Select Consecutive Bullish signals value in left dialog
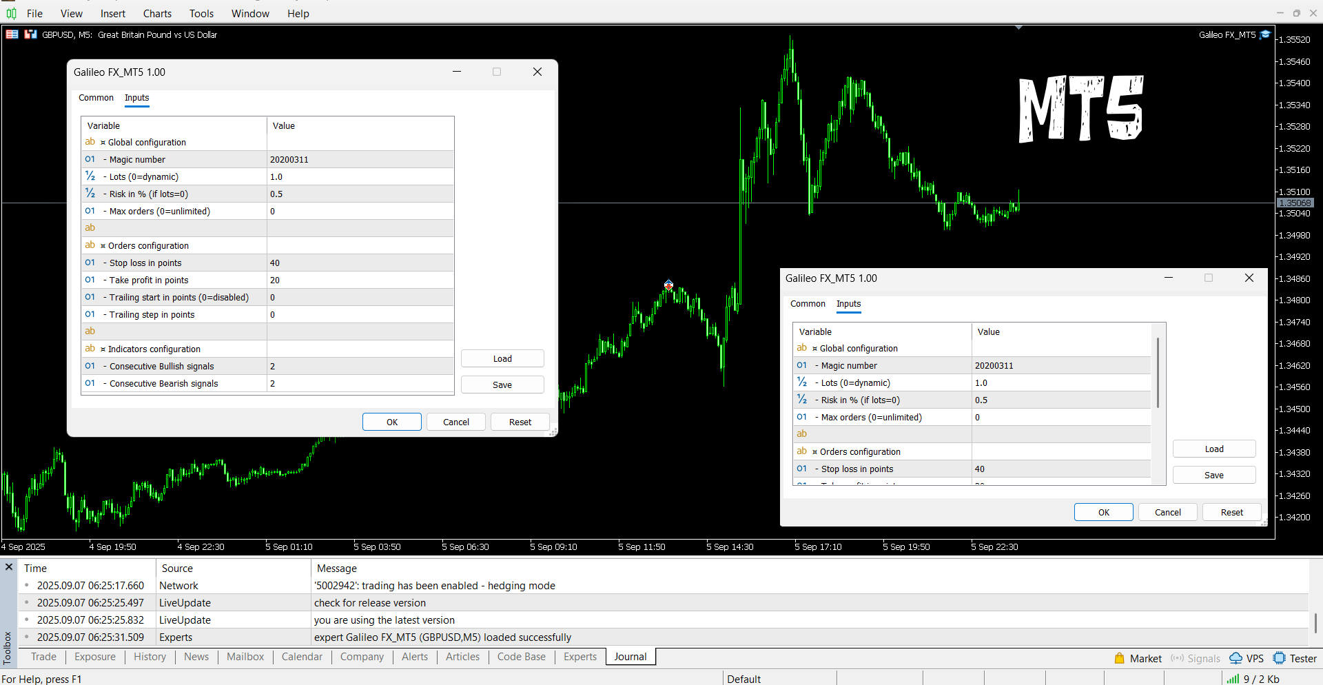The image size is (1323, 685). tap(360, 366)
